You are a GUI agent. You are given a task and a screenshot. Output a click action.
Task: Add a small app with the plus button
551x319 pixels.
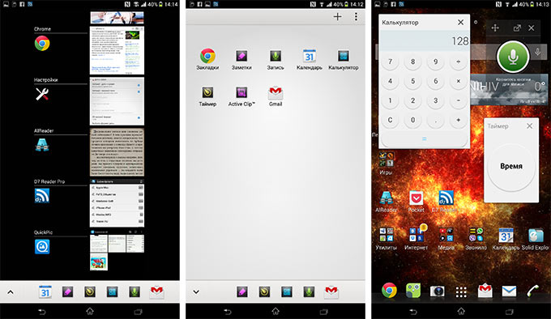click(337, 16)
